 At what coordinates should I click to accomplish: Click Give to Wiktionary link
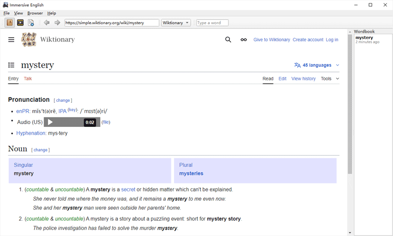click(x=271, y=40)
